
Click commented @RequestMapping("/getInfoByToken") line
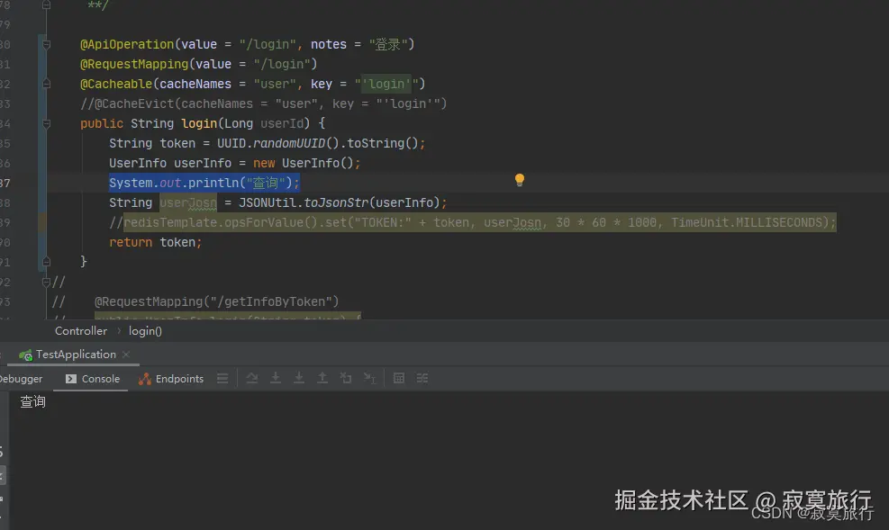(216, 301)
